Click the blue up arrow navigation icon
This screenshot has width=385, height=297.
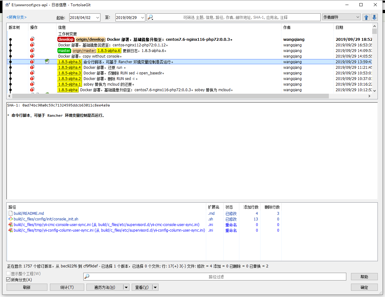click(x=366, y=17)
